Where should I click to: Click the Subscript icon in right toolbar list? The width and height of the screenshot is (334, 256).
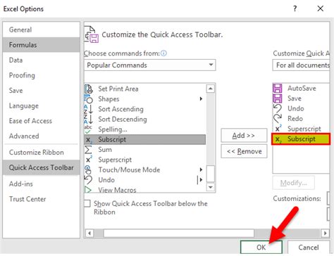coord(278,139)
